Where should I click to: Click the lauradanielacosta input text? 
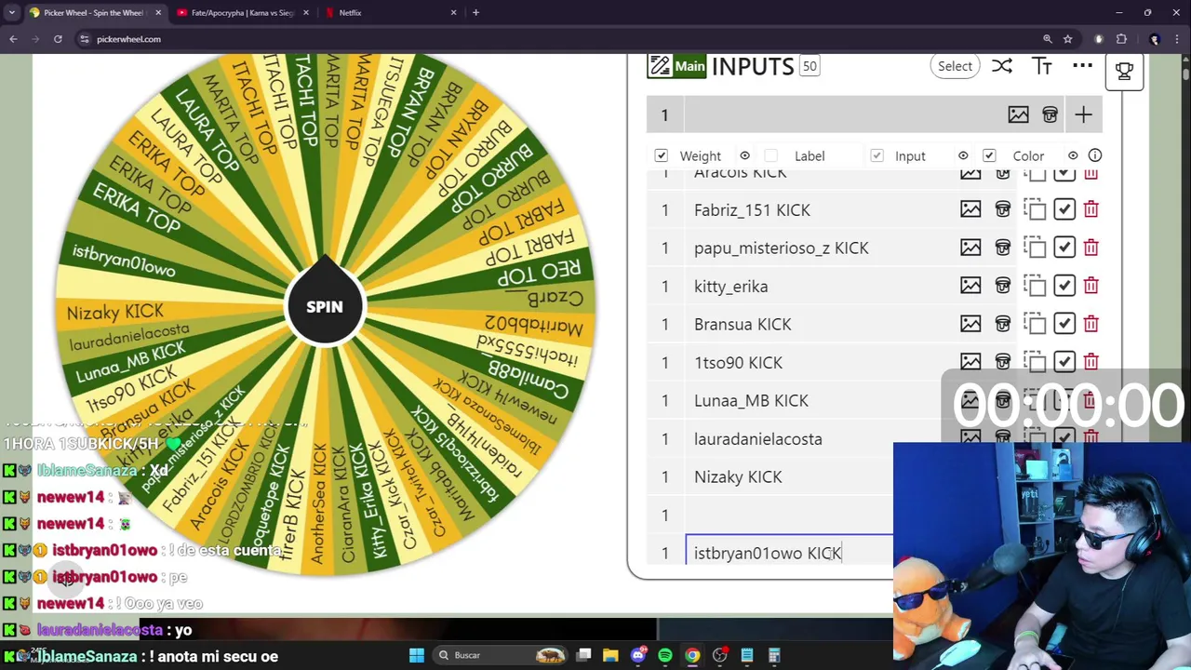757,439
